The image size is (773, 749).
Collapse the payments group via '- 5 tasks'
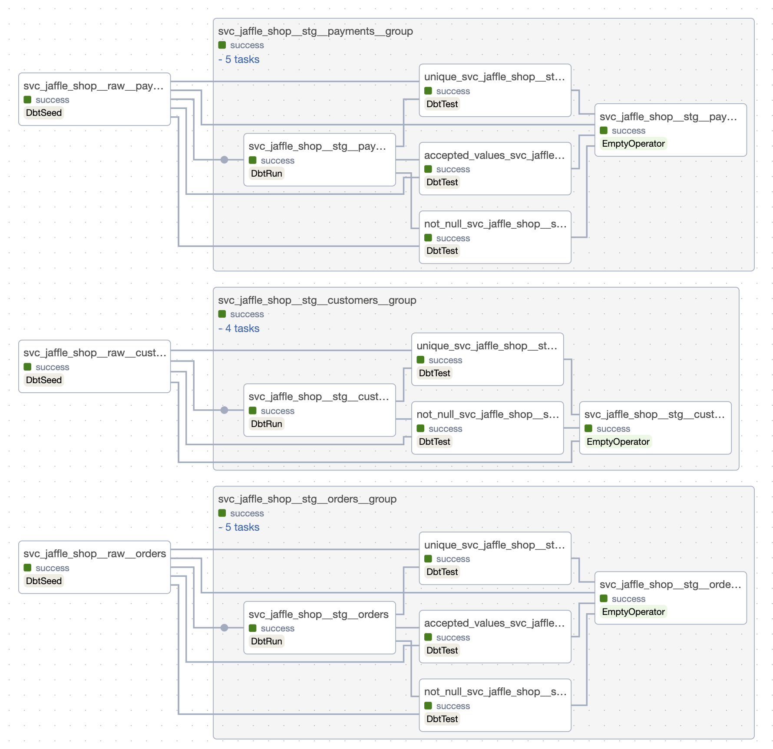[239, 59]
